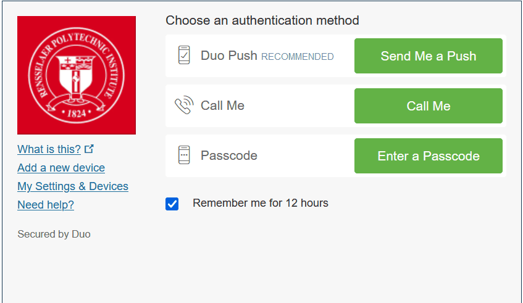The width and height of the screenshot is (523, 303).
Task: Click the 'Remember me for 12 hours' label text
Action: [x=260, y=203]
